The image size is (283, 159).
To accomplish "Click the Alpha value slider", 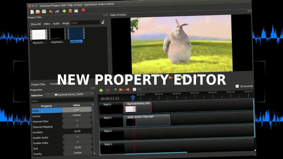I will pos(77,110).
